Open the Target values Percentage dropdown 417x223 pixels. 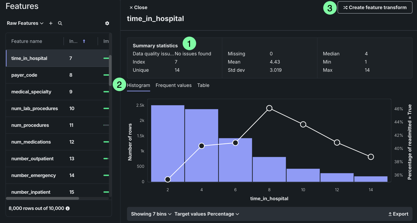point(206,214)
